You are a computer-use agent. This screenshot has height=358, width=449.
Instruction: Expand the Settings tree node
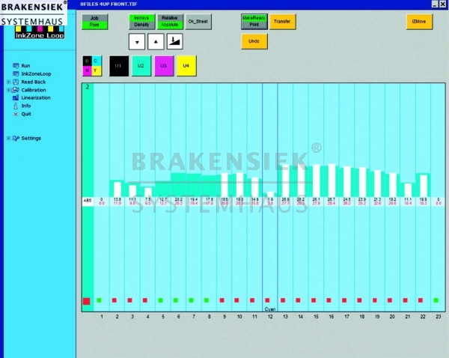8,139
